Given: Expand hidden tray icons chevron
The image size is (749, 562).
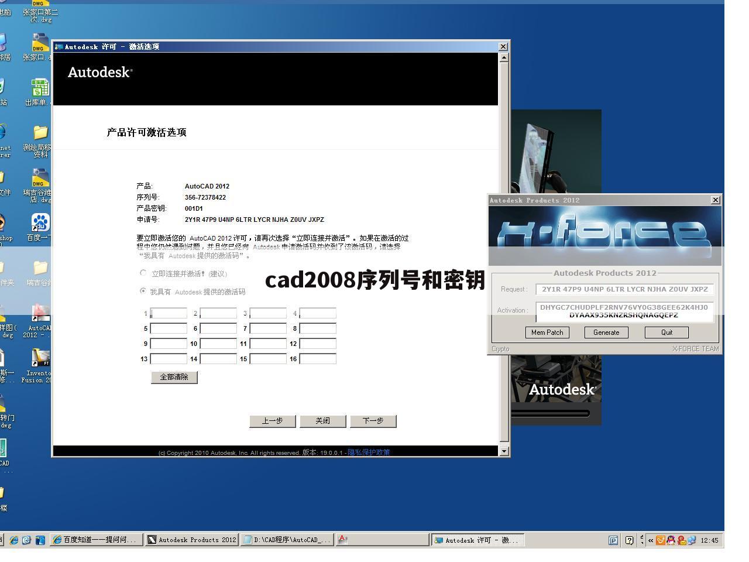Looking at the screenshot, I should (x=651, y=540).
